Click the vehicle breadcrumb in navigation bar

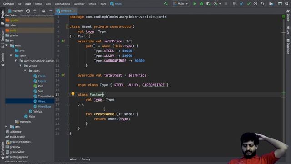click(92, 4)
